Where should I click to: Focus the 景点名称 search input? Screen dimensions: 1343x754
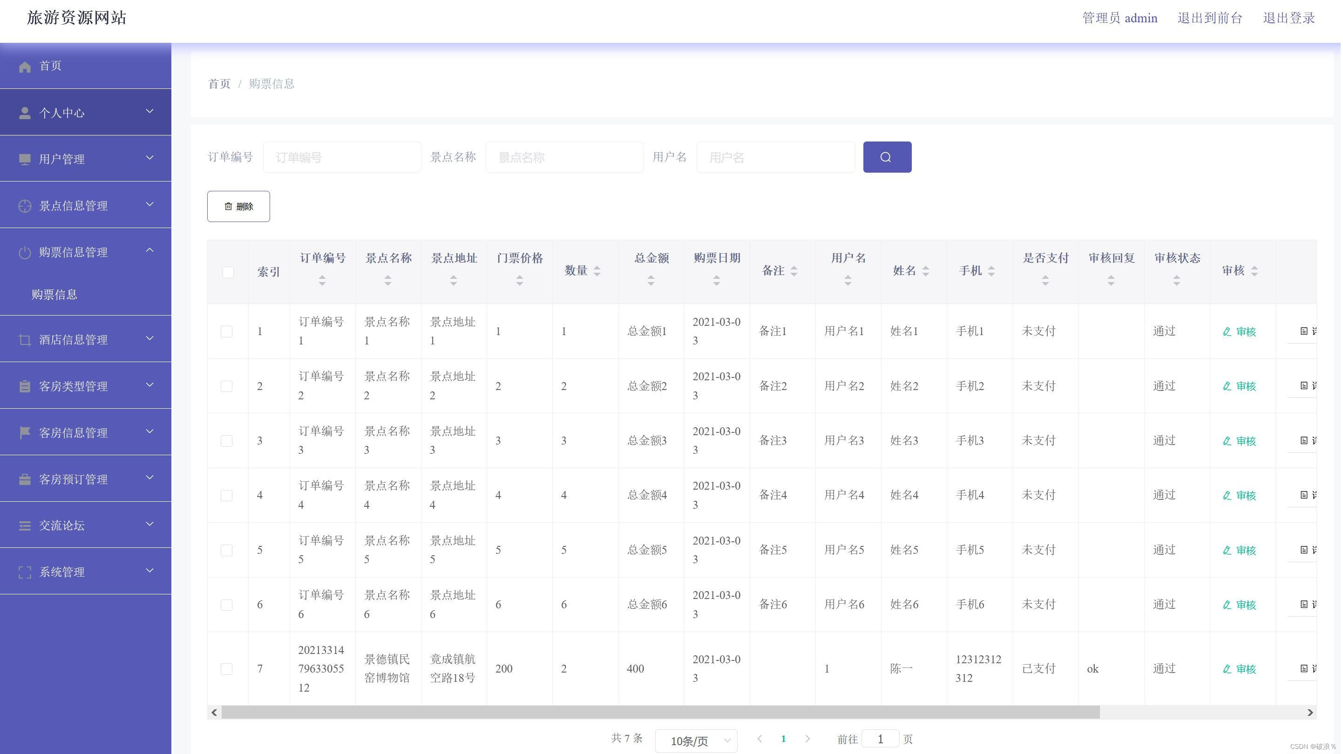click(x=564, y=157)
